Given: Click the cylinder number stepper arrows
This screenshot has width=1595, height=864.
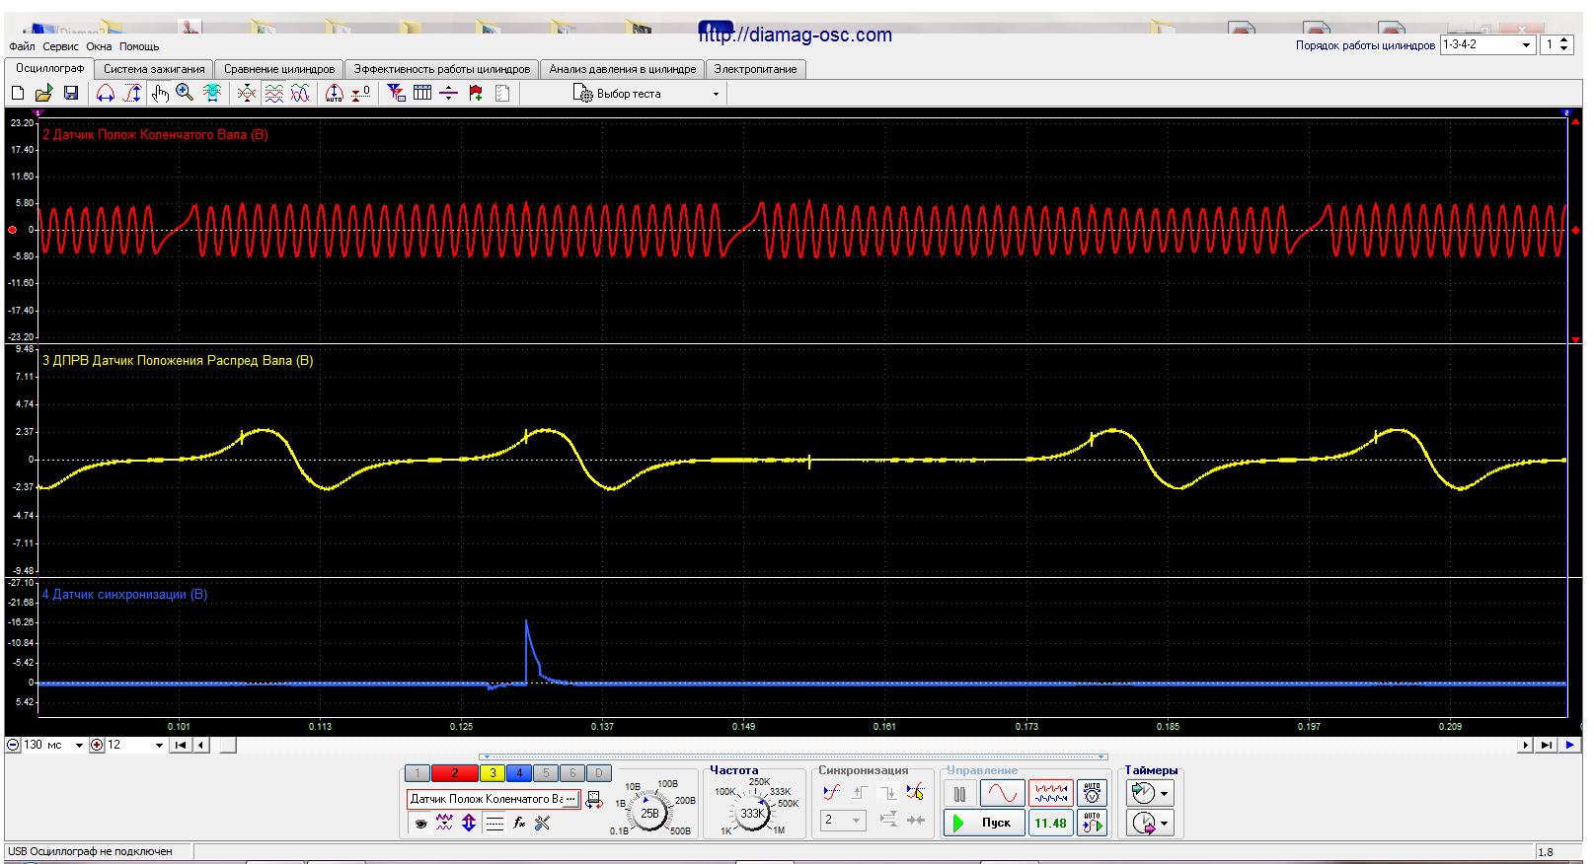Looking at the screenshot, I should (x=1564, y=44).
